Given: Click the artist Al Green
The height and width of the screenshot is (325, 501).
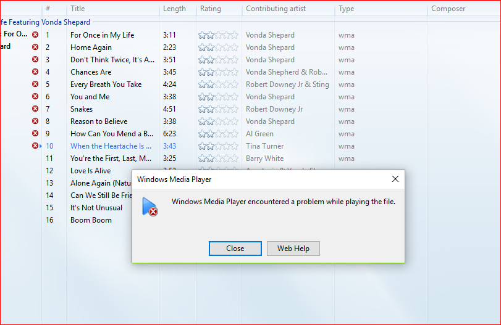Looking at the screenshot, I should [x=259, y=134].
